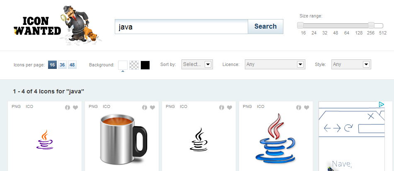Expand the Sort by dropdown
Viewport: 394px width, 171px height.
click(197, 64)
